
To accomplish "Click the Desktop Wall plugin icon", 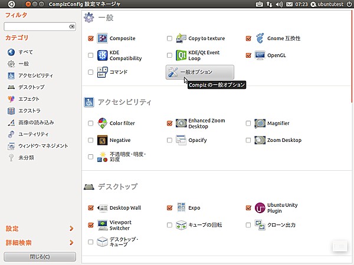I will [x=102, y=208].
